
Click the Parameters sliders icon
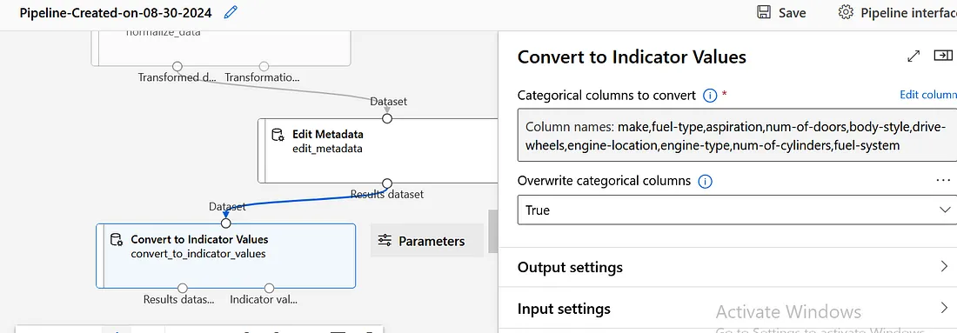[385, 240]
